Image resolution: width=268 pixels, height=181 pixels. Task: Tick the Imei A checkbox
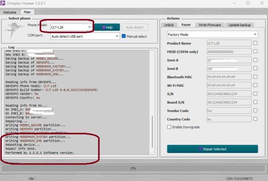click(x=255, y=60)
